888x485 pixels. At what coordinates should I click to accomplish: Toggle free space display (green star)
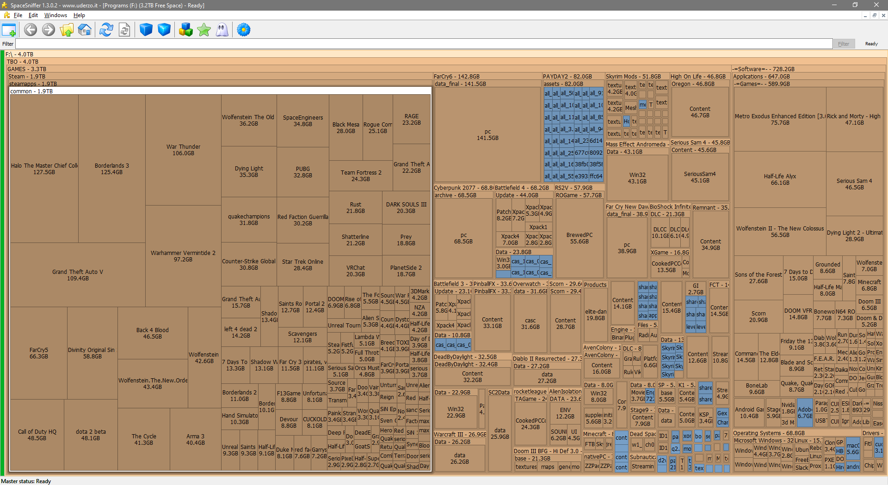point(204,30)
